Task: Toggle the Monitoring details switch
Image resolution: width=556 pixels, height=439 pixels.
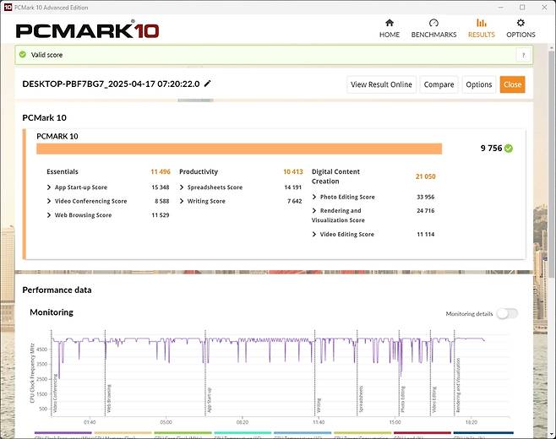Action: 506,313
